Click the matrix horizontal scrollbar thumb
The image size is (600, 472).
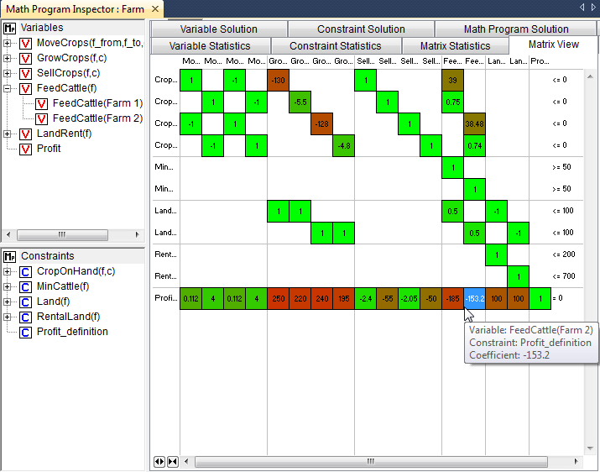[x=371, y=462]
